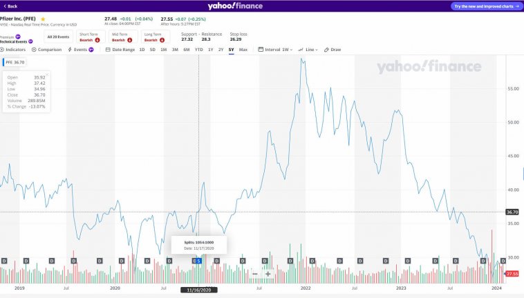
Task: Click the S stock split marker
Action: click(199, 261)
